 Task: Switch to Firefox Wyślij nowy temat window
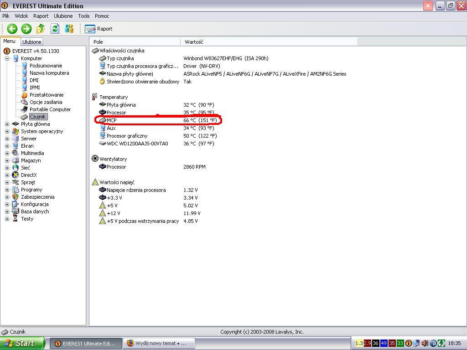(x=159, y=344)
